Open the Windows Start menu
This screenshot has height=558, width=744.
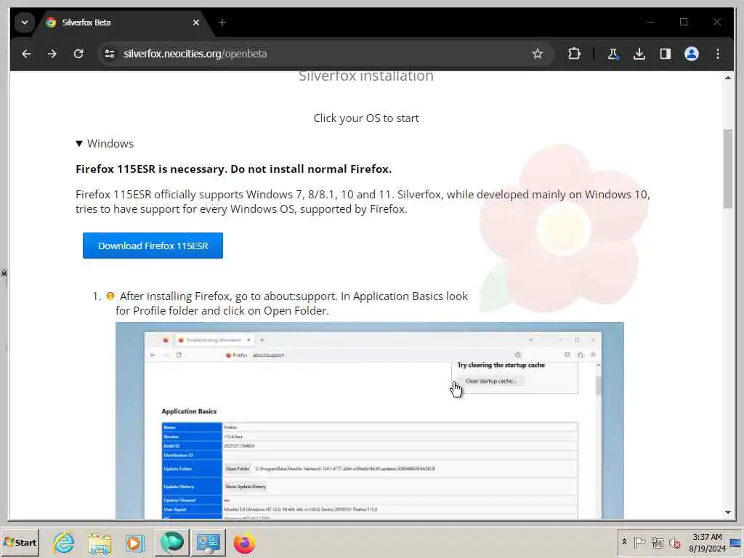(20, 542)
